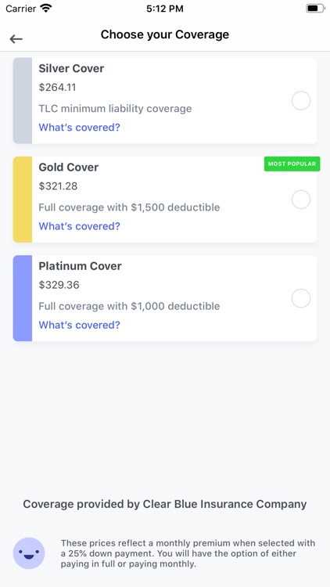Select the Silver Cover radio button
Screen dimensions: 330x587
pyautogui.click(x=301, y=101)
